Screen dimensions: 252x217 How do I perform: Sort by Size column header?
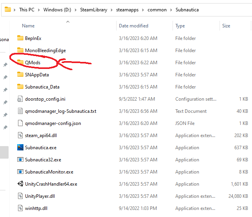tap(226, 26)
